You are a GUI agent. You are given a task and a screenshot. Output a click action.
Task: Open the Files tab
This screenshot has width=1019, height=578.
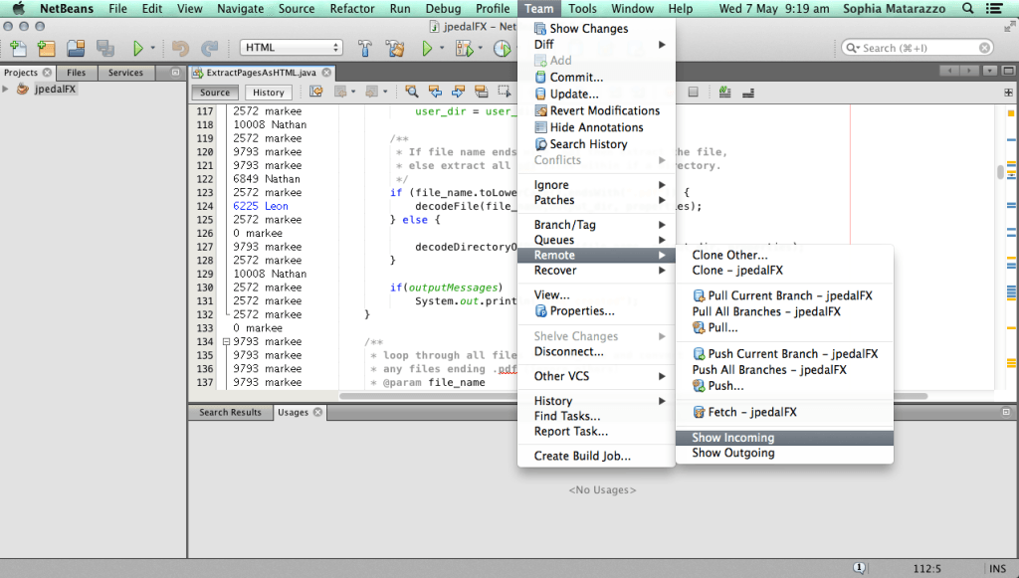click(76, 73)
